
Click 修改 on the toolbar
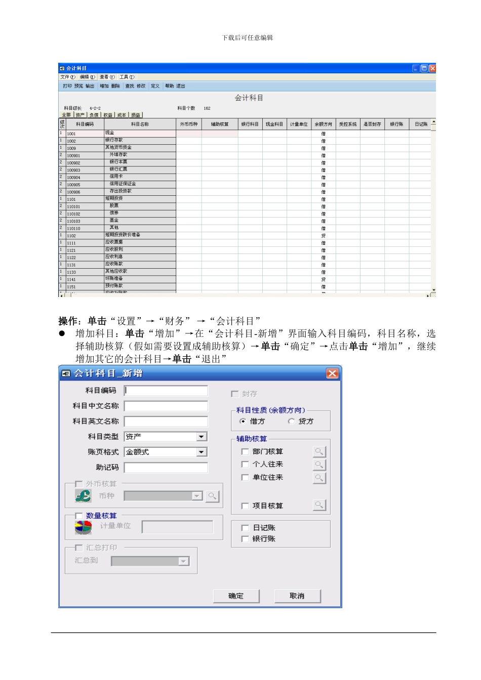coord(141,86)
